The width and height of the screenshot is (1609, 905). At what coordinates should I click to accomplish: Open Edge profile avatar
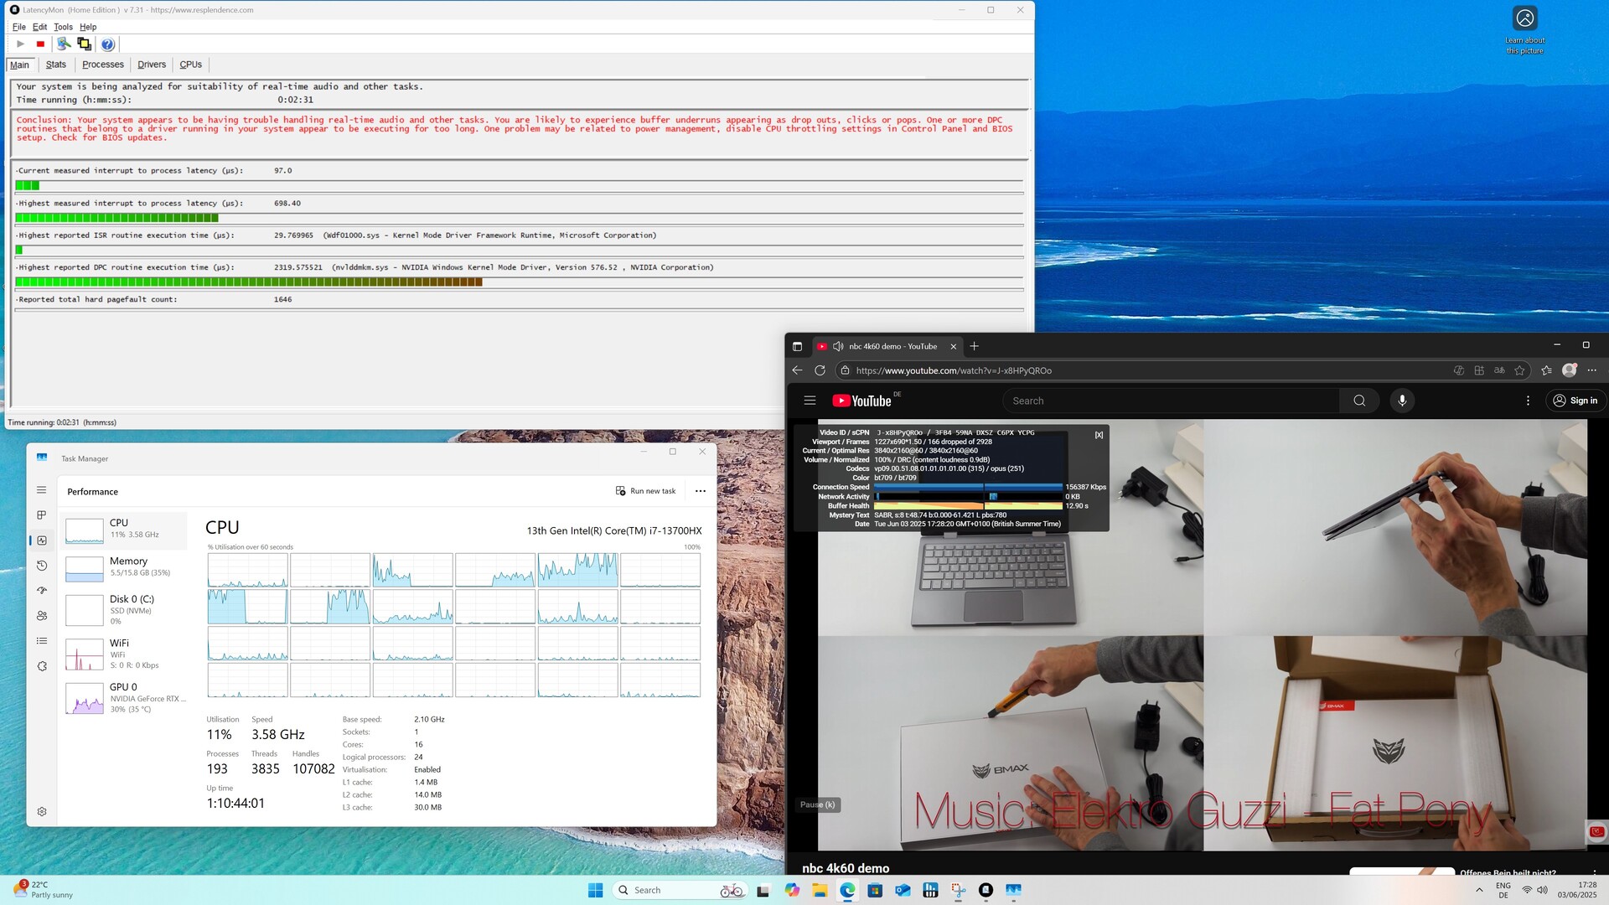(x=1570, y=370)
